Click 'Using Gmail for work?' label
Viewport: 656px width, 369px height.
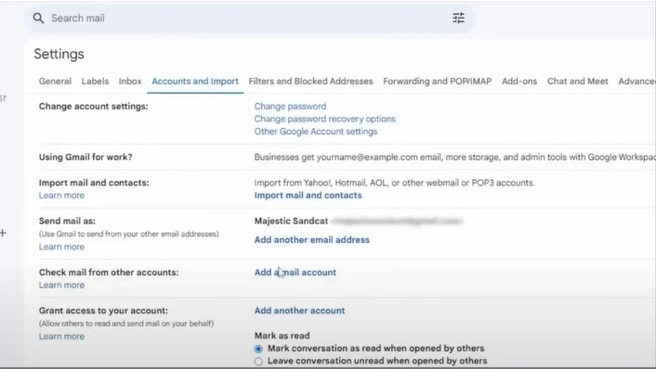click(x=85, y=158)
